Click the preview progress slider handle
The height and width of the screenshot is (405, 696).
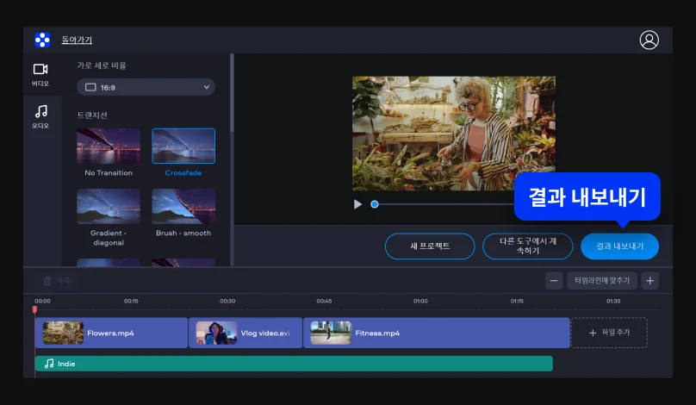375,204
